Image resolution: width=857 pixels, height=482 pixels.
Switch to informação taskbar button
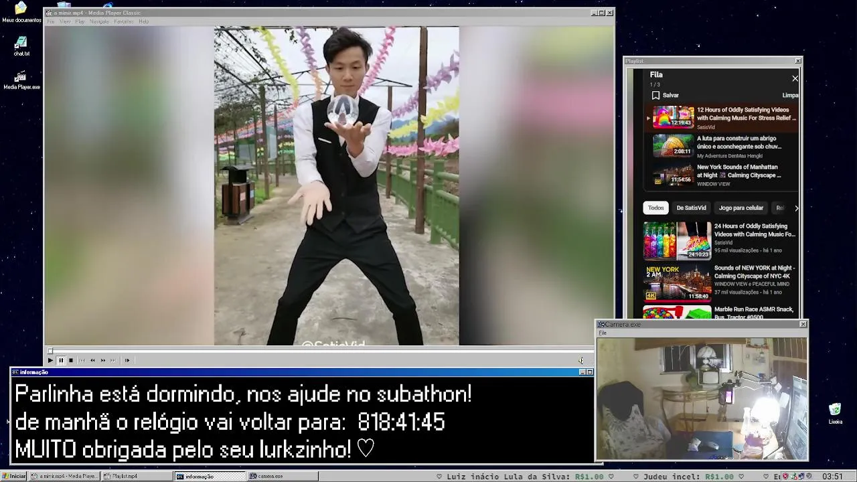coord(210,476)
